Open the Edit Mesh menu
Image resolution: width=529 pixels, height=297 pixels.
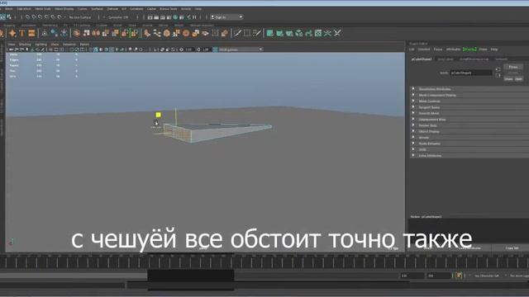click(x=24, y=9)
